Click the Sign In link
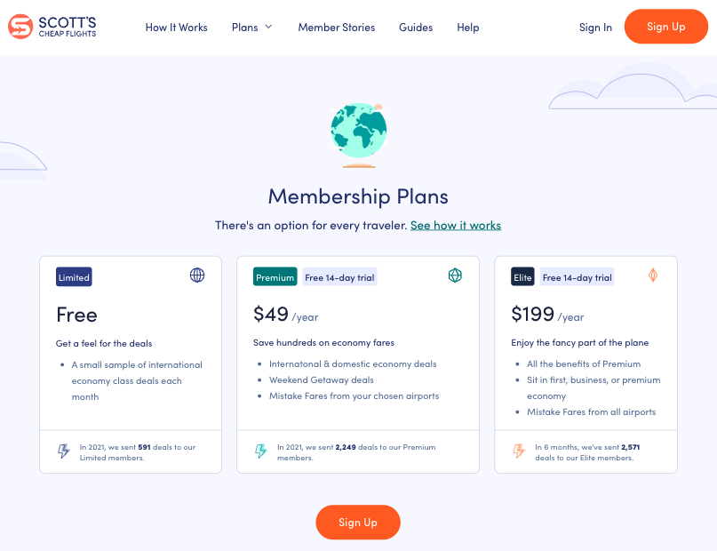 (x=595, y=28)
